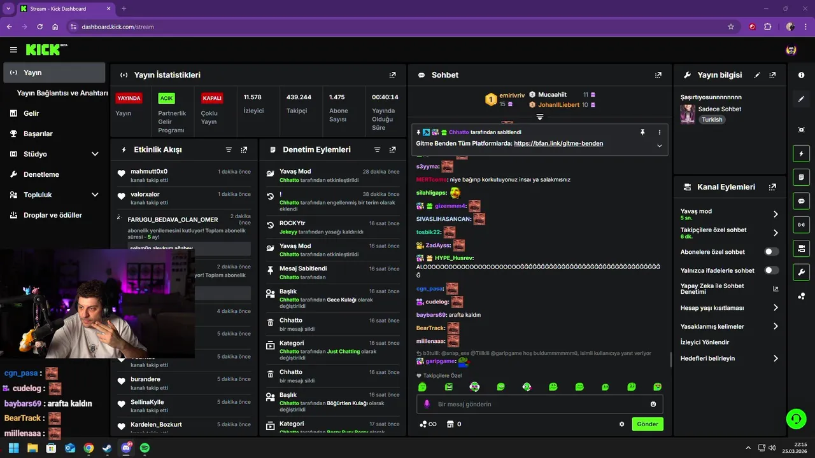The height and width of the screenshot is (458, 815).
Task: Toggle channel actions widget icon in sidebar
Action: (x=801, y=248)
